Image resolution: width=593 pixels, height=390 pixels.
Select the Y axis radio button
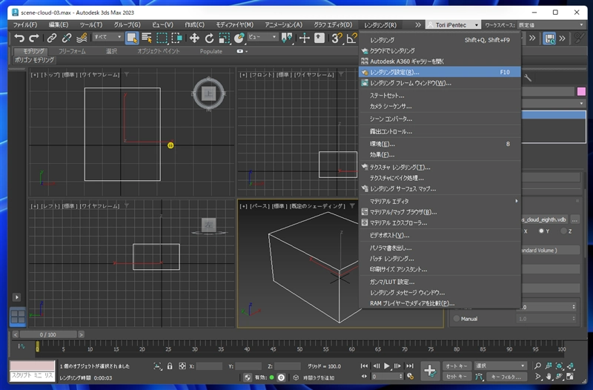pyautogui.click(x=542, y=231)
